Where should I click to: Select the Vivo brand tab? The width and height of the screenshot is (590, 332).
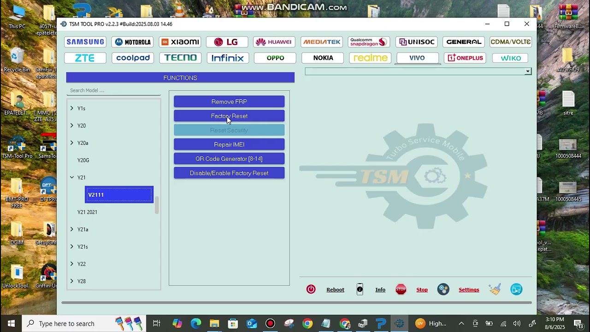click(x=417, y=58)
